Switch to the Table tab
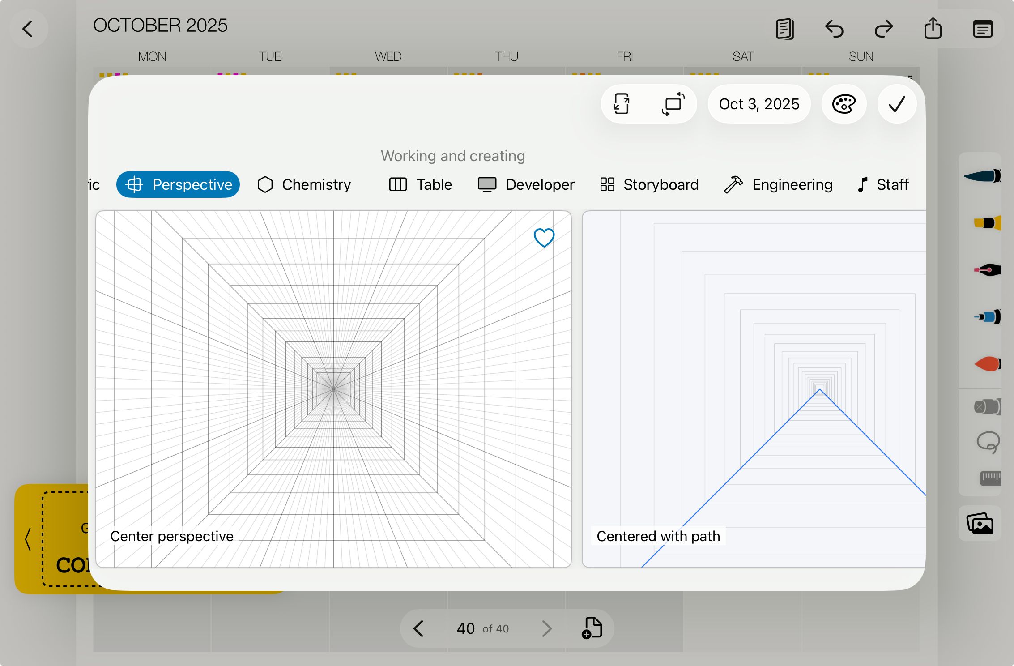Screen dimensions: 1014x666 point(421,184)
